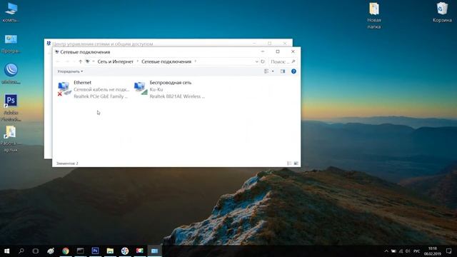Screen dimensions: 457x257
Task: Toggle the preview pane icon in toolbar
Action: click(283, 71)
